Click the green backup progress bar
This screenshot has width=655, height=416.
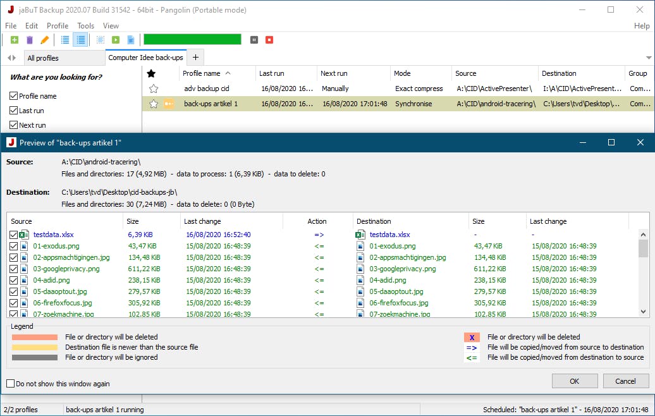[192, 40]
